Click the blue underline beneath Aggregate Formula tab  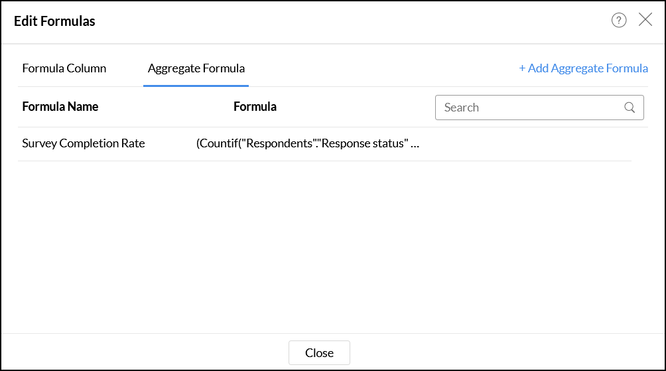[196, 86]
